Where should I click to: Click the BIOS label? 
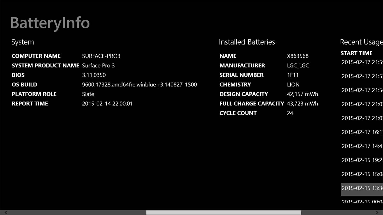pyautogui.click(x=18, y=75)
